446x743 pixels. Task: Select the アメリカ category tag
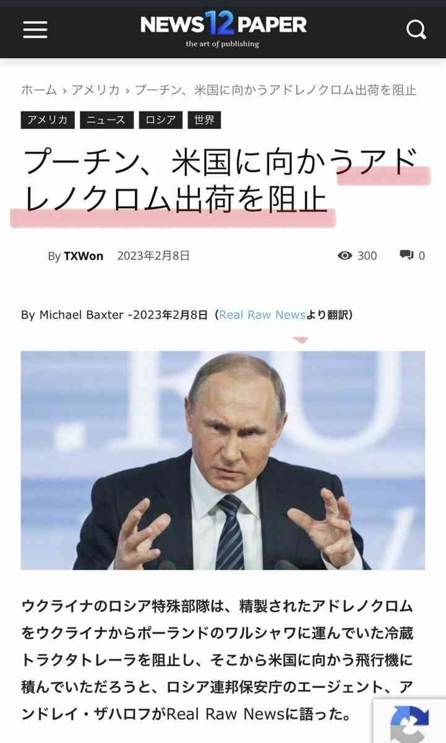pos(48,120)
